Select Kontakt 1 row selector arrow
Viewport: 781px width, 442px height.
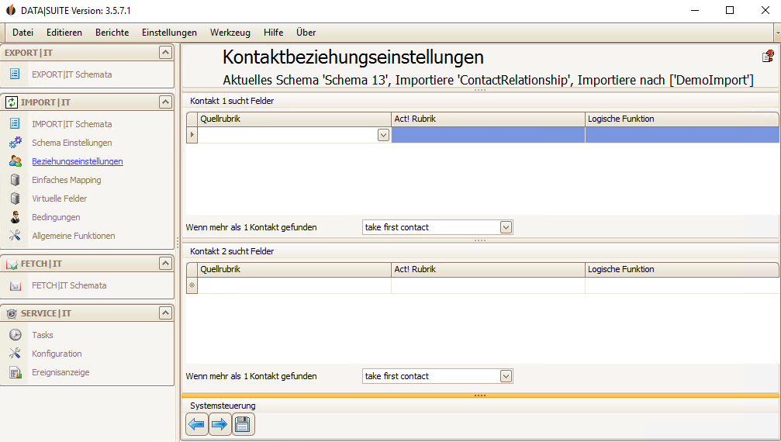(192, 135)
